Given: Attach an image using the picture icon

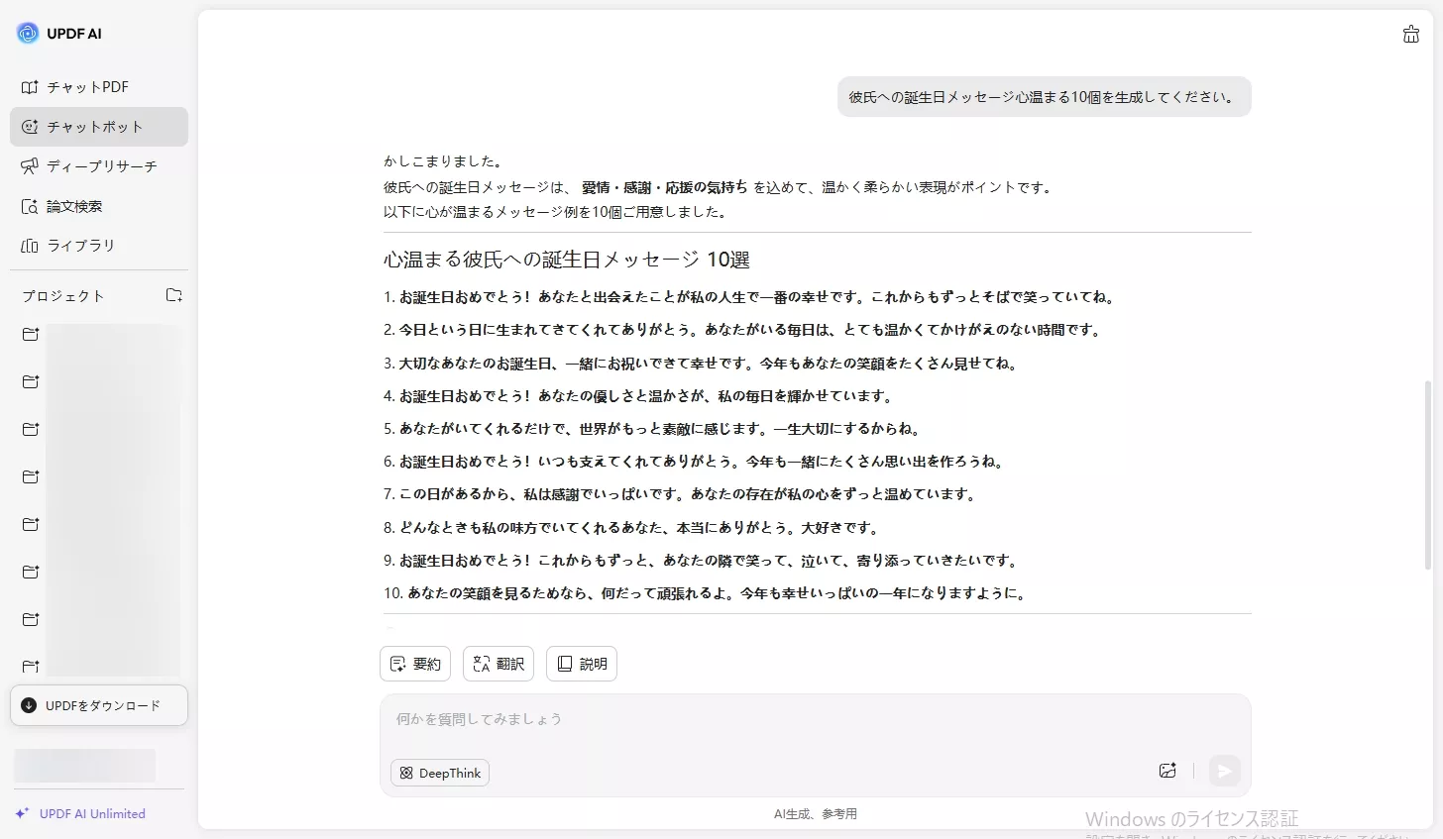Looking at the screenshot, I should (x=1167, y=771).
